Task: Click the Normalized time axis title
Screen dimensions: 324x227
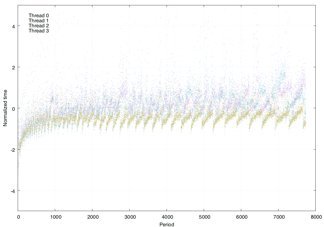Action: [5, 108]
